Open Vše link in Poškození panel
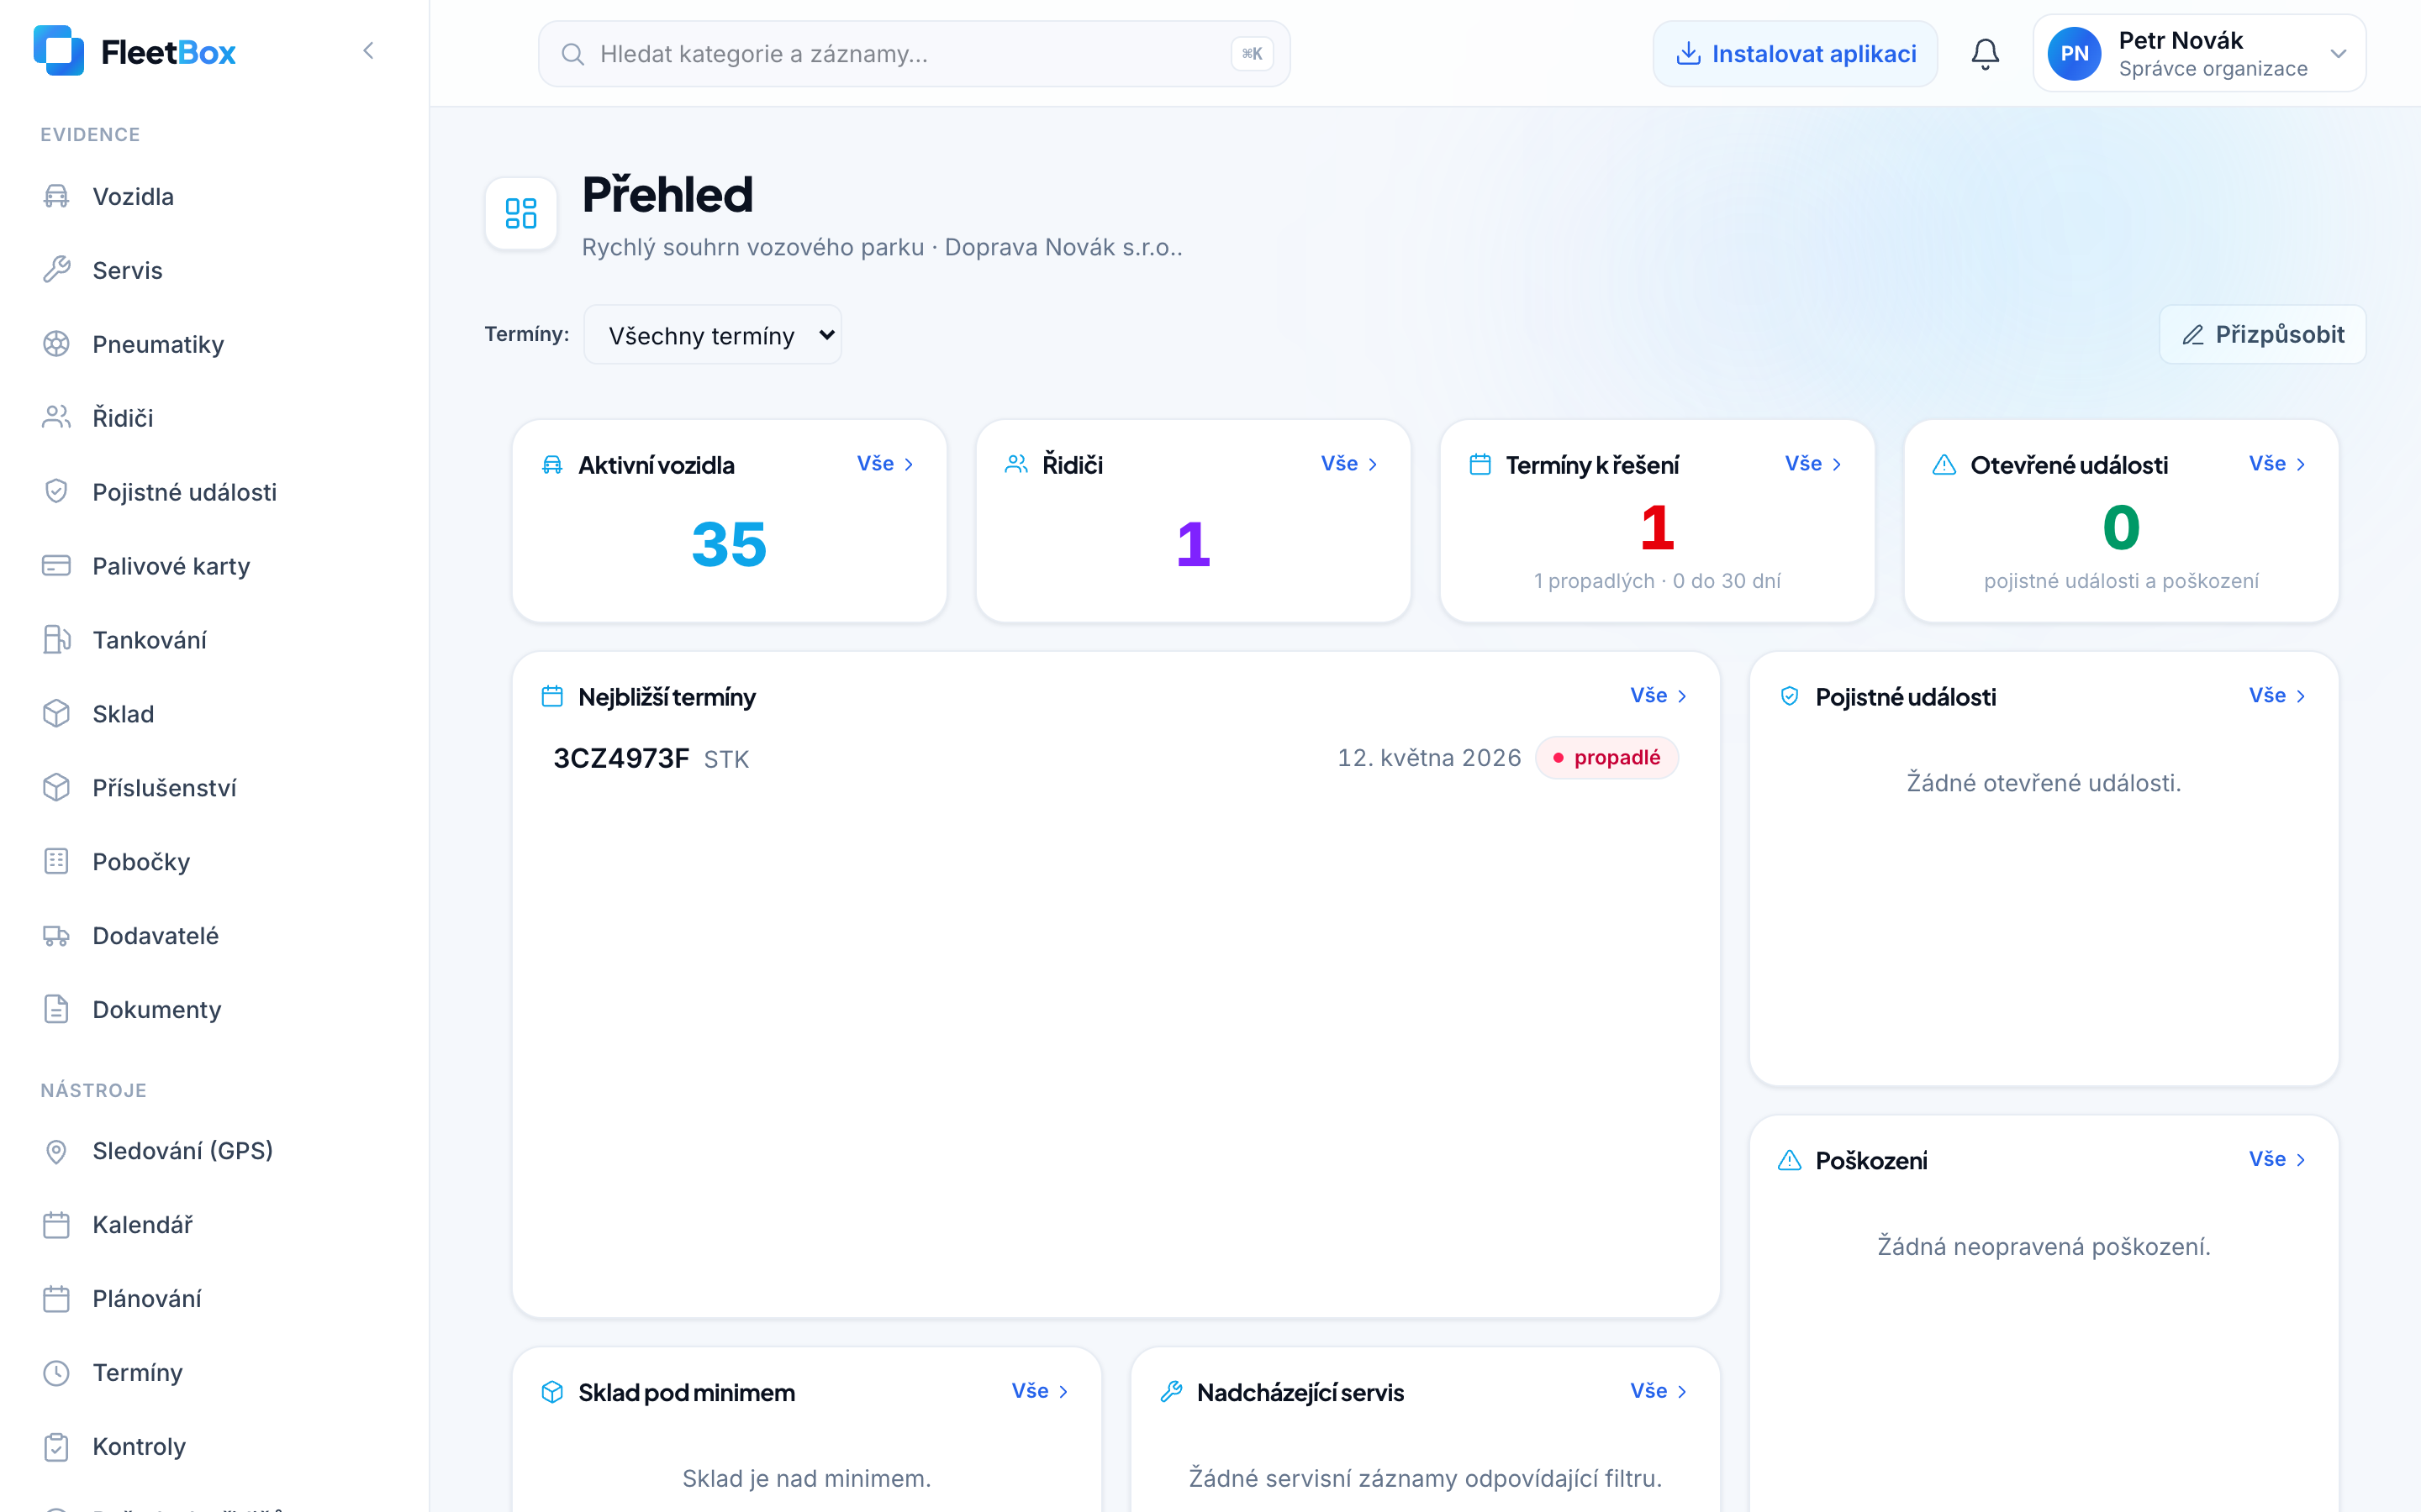Screen dimensions: 2421x1512 [2277, 1159]
